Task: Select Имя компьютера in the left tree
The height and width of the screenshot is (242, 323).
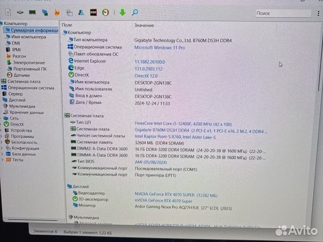Action: click(x=26, y=37)
